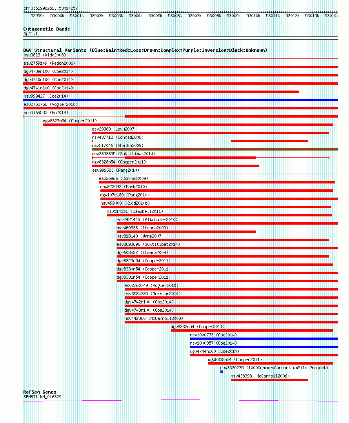Click the dgv4740n100 (Coe2014) label
The height and width of the screenshot is (423, 349).
tap(48, 80)
